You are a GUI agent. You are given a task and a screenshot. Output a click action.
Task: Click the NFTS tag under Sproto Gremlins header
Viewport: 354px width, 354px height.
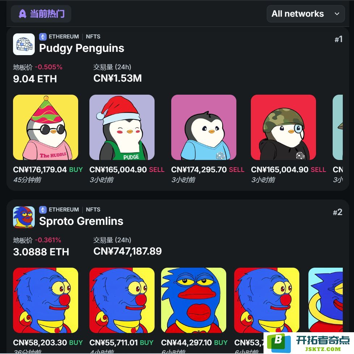93,210
